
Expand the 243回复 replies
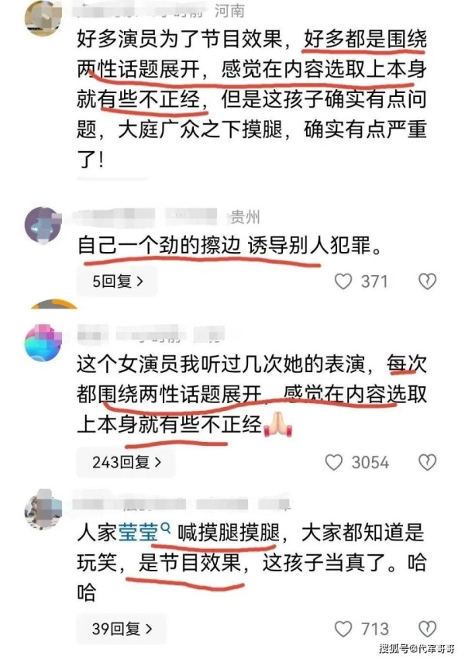[x=126, y=462]
